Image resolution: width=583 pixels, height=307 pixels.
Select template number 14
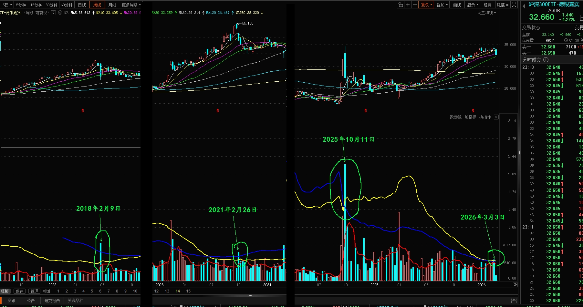point(178,291)
